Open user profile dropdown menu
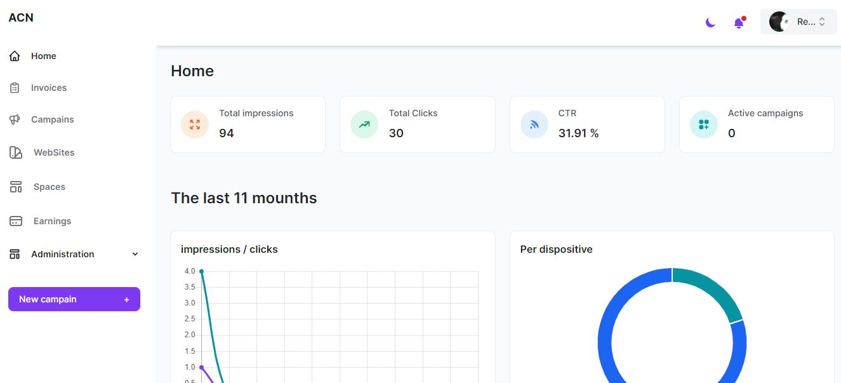841x383 pixels. 798,22
